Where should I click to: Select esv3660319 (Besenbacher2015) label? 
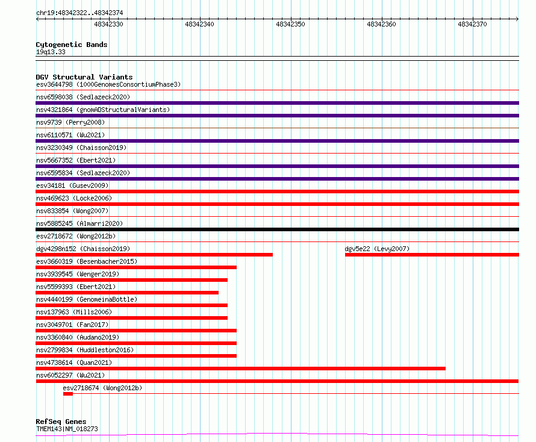tap(87, 261)
